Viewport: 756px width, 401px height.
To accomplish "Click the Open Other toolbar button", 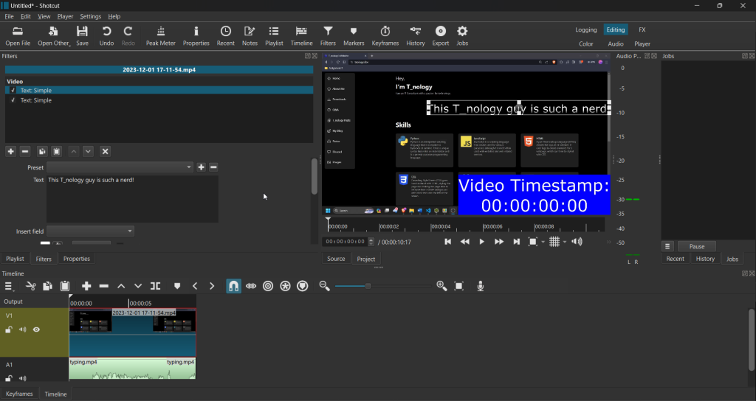I will (x=54, y=36).
